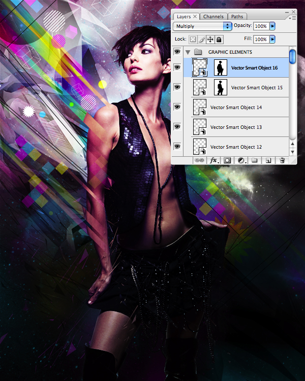Create new fill or adjustment layer
Screen dimensions: 305x381
[241, 160]
